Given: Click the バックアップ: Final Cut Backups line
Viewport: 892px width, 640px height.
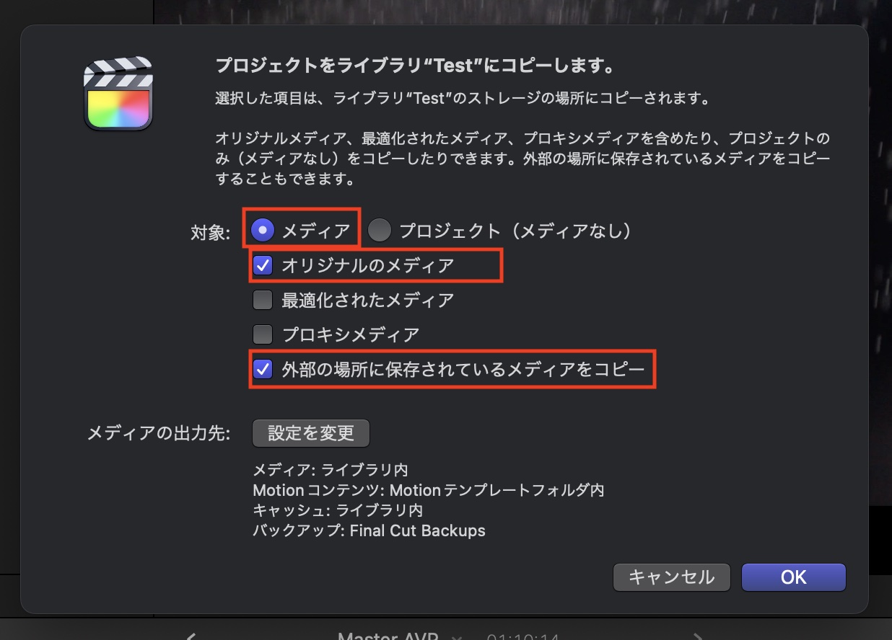Looking at the screenshot, I should coord(369,531).
